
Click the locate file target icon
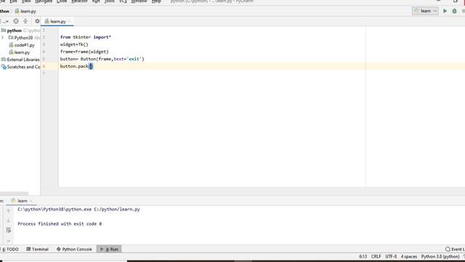click(16, 21)
